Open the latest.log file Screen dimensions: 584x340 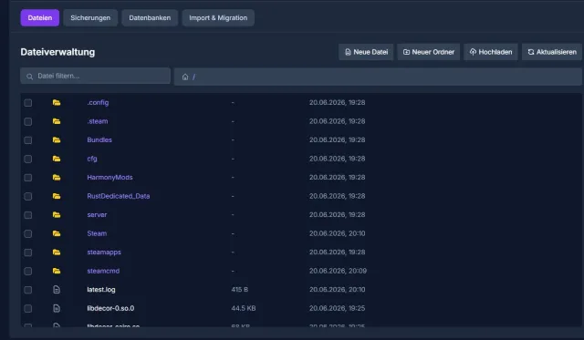pos(101,290)
